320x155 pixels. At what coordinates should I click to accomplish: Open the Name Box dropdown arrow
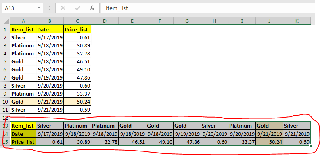coord(39,8)
